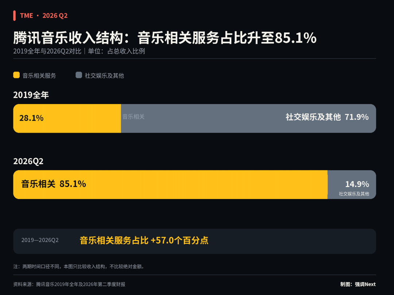Click the faint 音乐相关 label in the 2019 bar
394x295 pixels.
click(134, 116)
